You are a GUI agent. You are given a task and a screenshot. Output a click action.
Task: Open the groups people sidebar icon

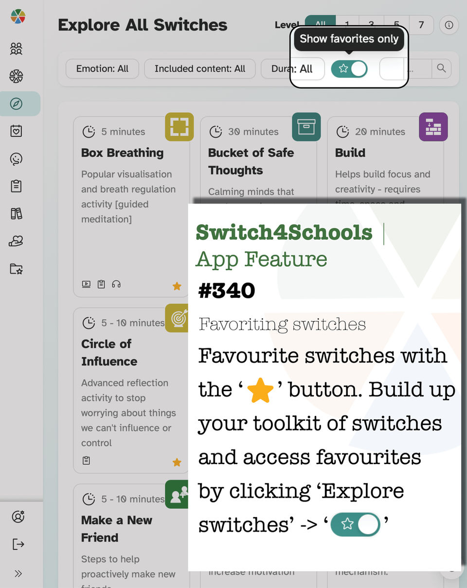pos(17,49)
